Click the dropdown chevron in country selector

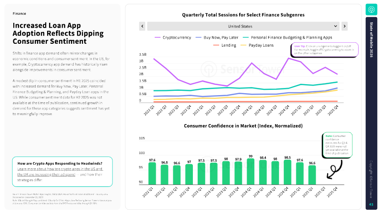coord(335,26)
